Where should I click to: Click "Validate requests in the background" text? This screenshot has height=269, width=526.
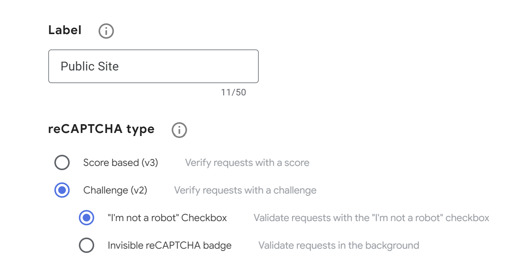click(339, 245)
